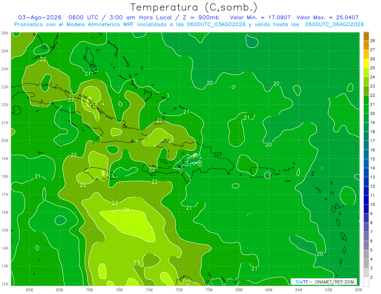
Task: Click the 14N latitude axis label
Action: pos(4,248)
